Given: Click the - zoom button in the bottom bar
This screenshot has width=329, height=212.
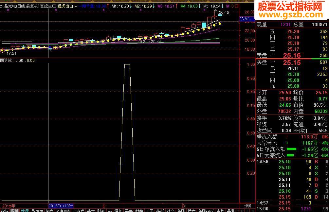Looking at the screenshot, I should coord(247,210).
